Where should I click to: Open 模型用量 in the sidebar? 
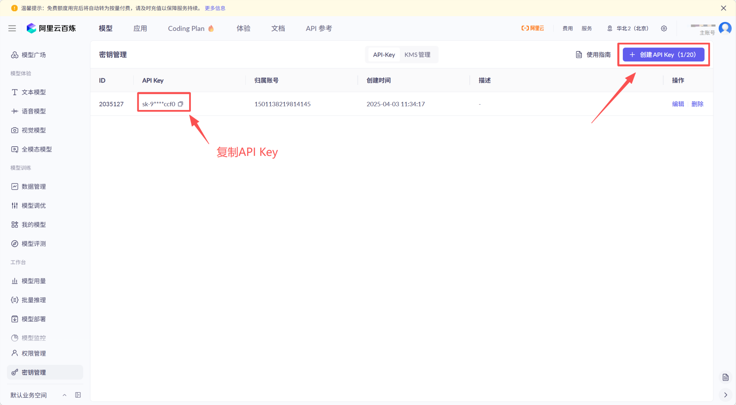(x=34, y=281)
